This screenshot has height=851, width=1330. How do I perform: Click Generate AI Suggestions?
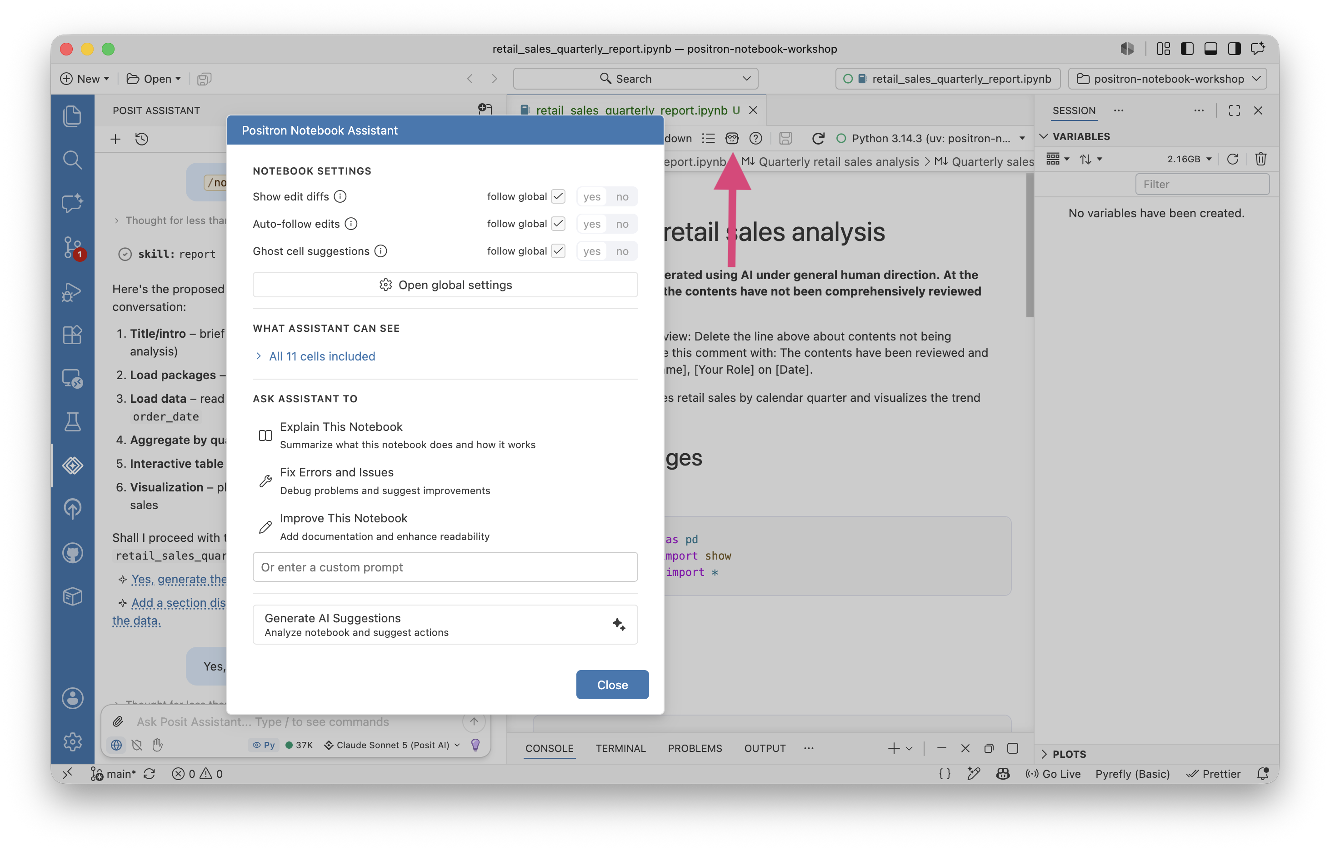[445, 625]
